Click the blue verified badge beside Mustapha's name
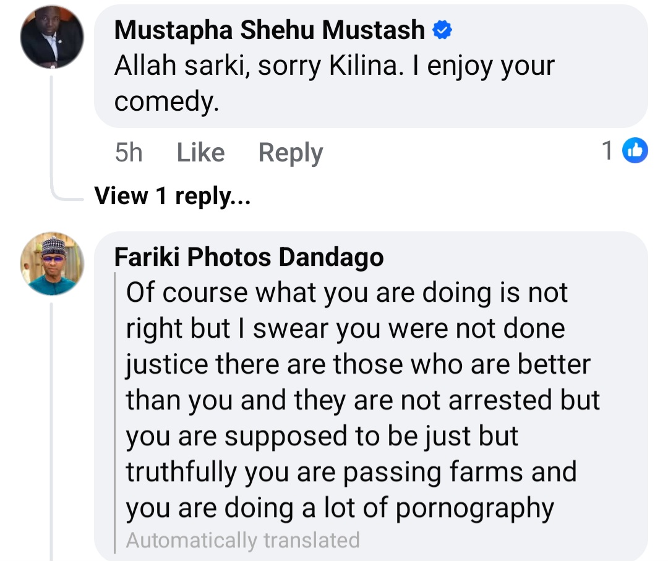The height and width of the screenshot is (561, 668). tap(442, 30)
